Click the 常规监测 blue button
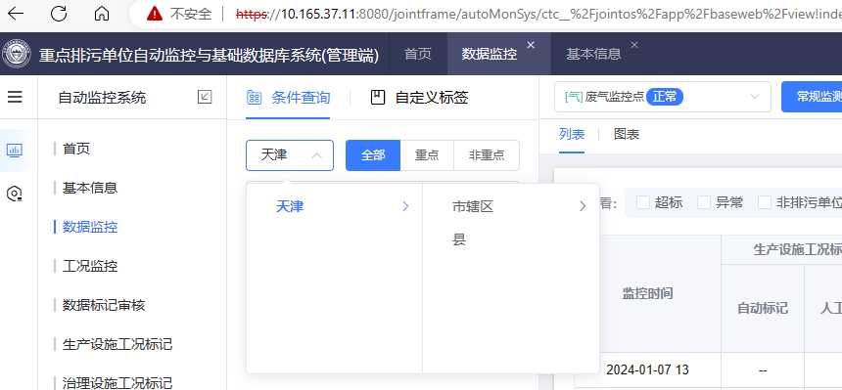The image size is (842, 390). coord(812,97)
